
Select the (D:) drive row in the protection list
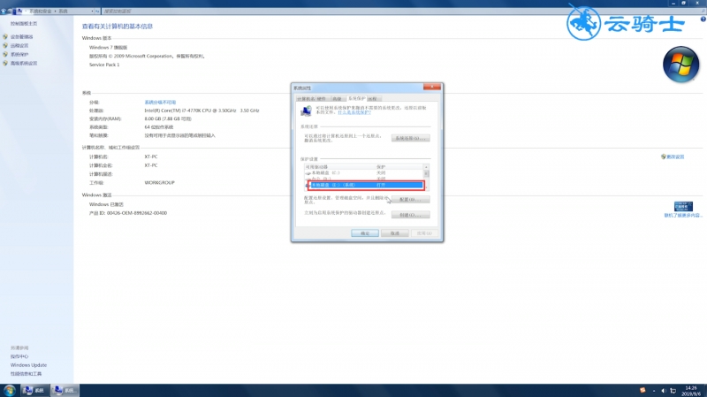click(x=363, y=179)
